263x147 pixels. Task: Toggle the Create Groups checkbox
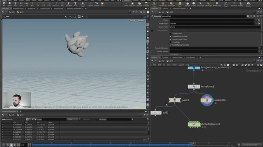[x=171, y=33]
